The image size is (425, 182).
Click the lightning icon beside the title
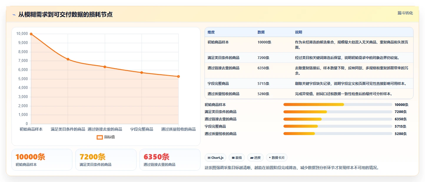14,15
